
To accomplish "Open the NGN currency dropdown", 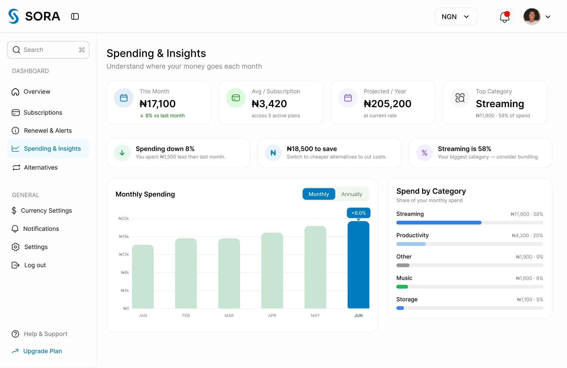I will [456, 17].
